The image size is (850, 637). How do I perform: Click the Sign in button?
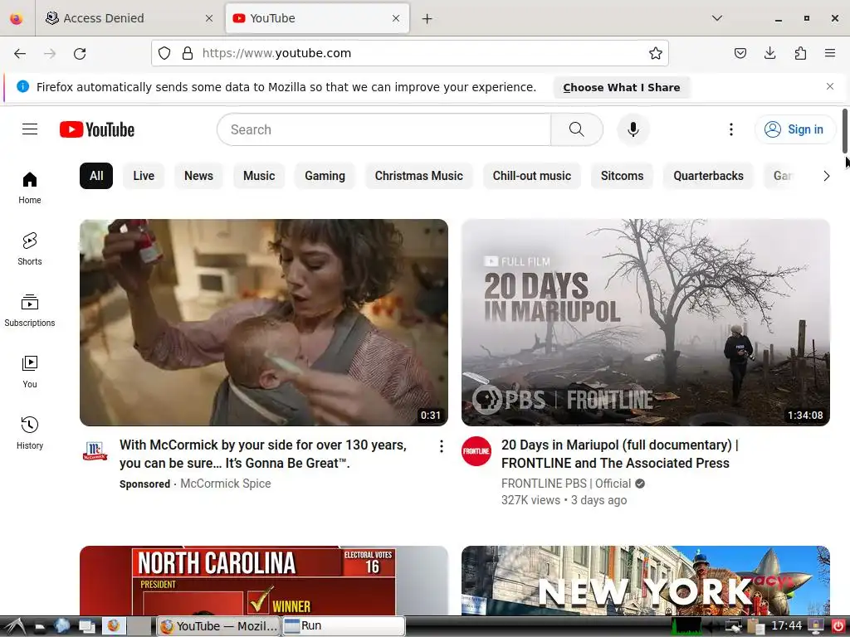pos(795,129)
